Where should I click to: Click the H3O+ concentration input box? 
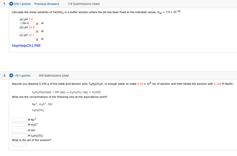19,125
